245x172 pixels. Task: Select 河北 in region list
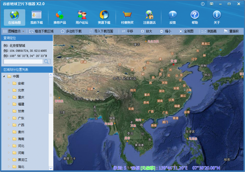21,146
